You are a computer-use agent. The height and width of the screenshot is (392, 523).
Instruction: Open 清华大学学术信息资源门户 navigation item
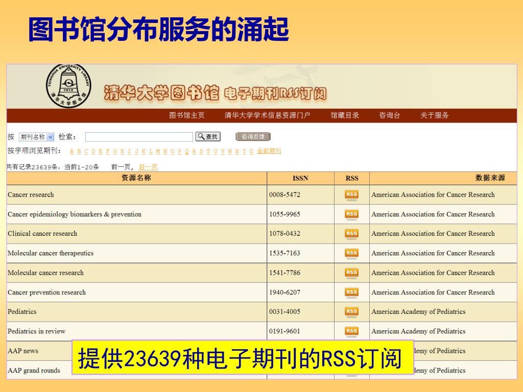coord(267,115)
